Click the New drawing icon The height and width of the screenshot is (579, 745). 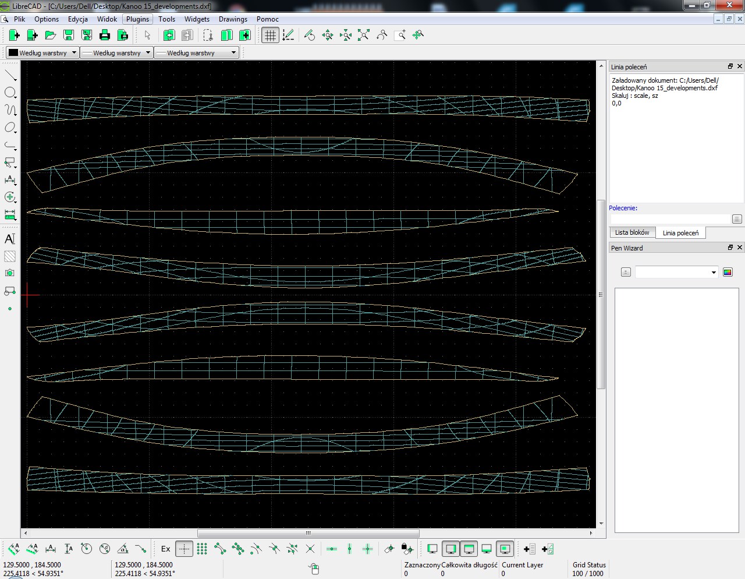pos(15,35)
